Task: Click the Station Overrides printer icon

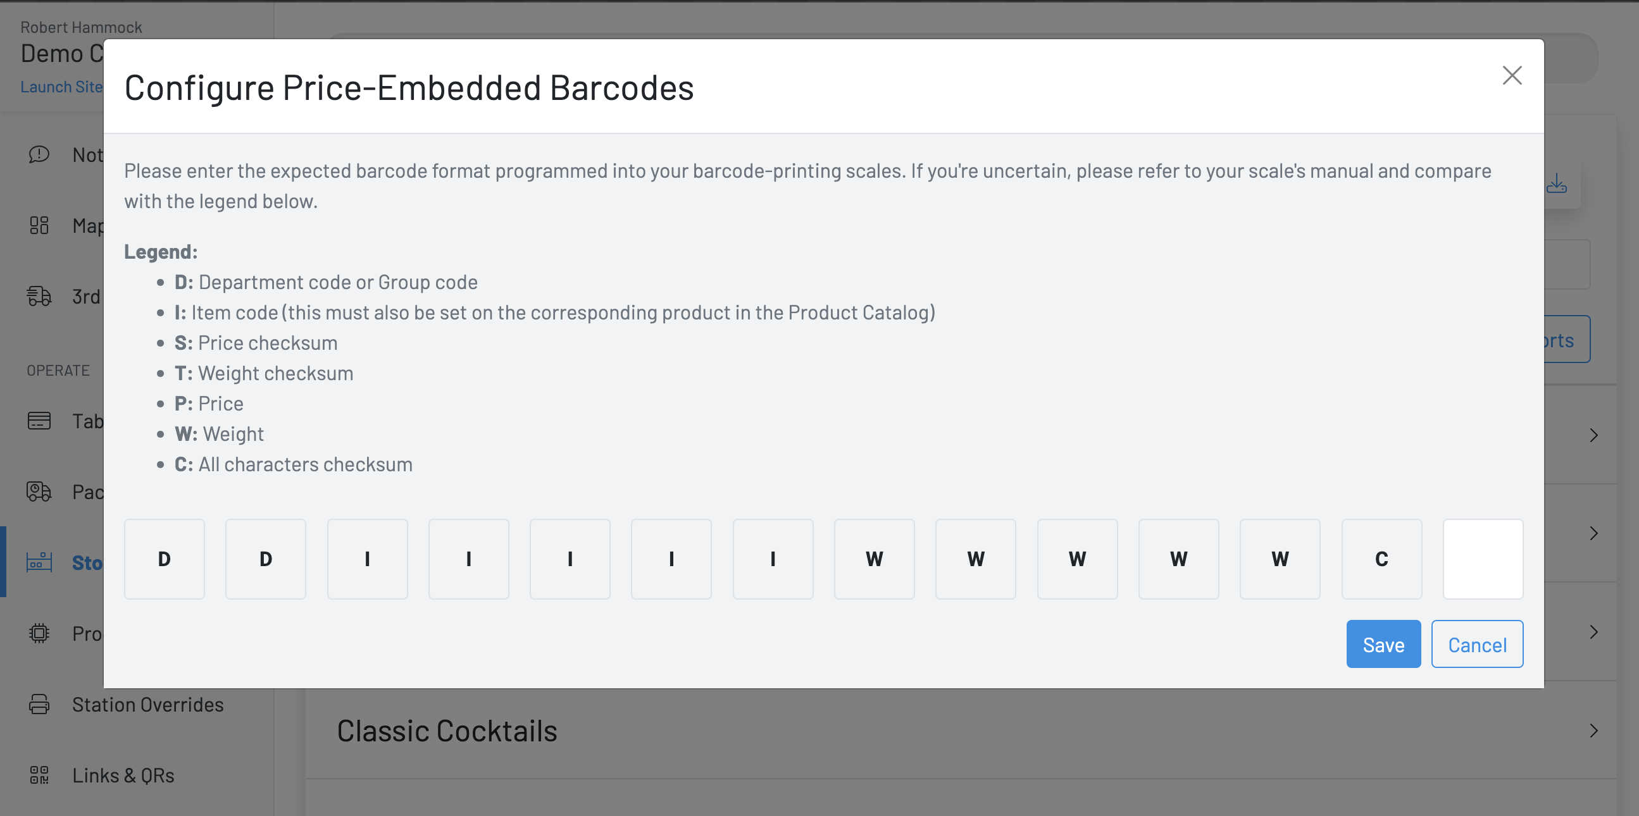Action: point(39,704)
